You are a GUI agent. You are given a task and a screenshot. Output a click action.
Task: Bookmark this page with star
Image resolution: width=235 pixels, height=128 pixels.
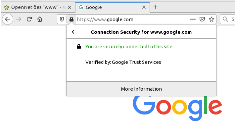(x=211, y=19)
